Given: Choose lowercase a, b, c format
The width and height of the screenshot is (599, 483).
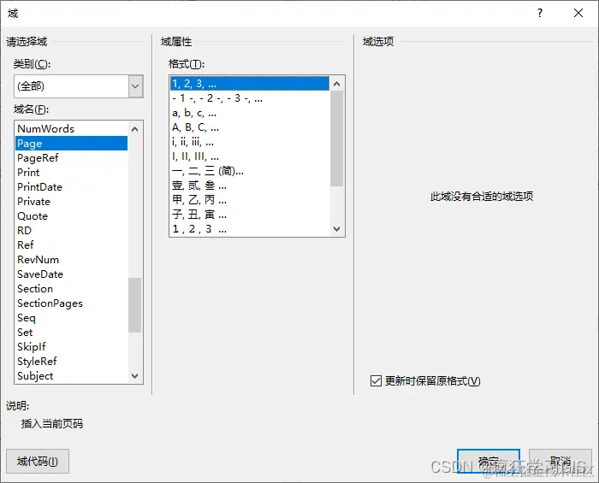Looking at the screenshot, I should [x=250, y=113].
